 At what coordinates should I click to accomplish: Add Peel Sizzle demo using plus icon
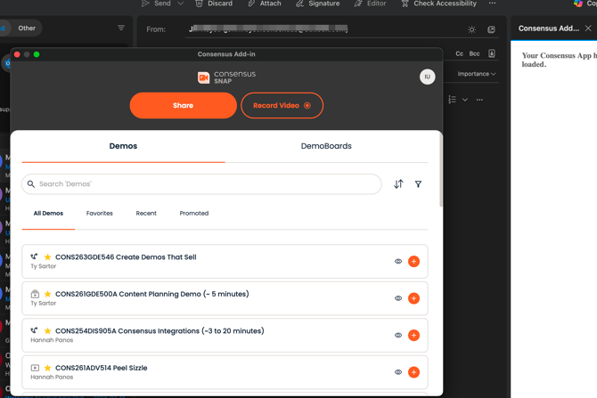click(x=413, y=372)
